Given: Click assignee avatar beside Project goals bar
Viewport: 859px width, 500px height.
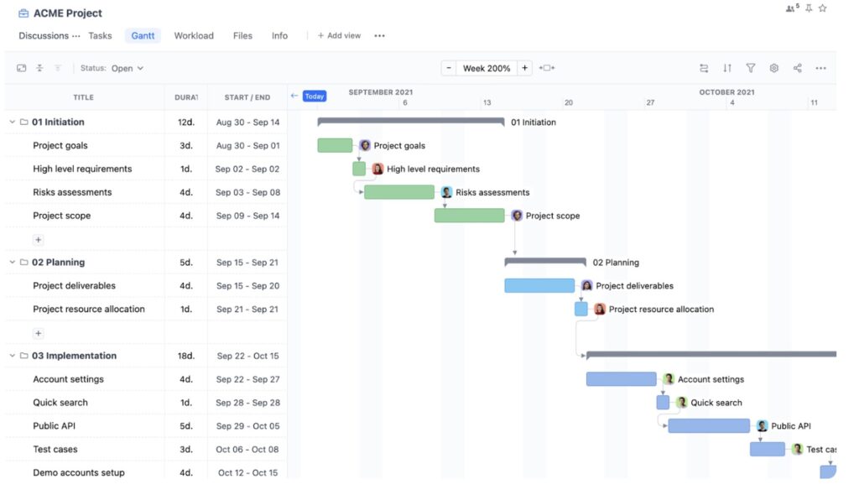Looking at the screenshot, I should tap(365, 146).
